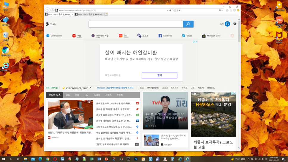The width and height of the screenshot is (288, 162).
Task: Open Chrome from the taskbar
Action: pyautogui.click(x=48, y=159)
